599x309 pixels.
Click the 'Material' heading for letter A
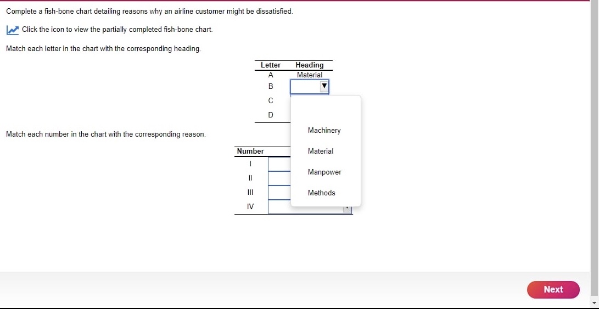point(310,75)
